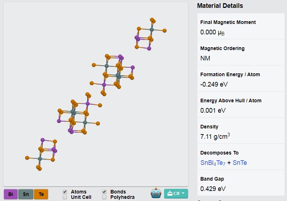Image resolution: width=287 pixels, height=201 pixels.
Task: Click the Density value 7.11 g/cm3
Action: click(215, 136)
